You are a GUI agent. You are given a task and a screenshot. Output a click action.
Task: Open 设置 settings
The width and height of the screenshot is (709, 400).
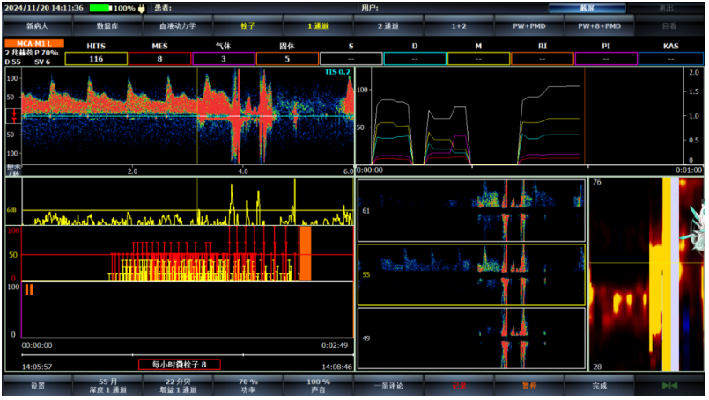point(37,386)
